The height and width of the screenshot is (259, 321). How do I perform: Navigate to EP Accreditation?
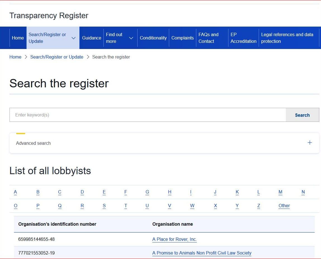pyautogui.click(x=243, y=38)
